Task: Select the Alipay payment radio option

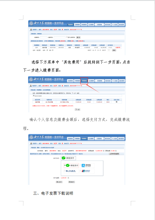Action: coord(81,166)
